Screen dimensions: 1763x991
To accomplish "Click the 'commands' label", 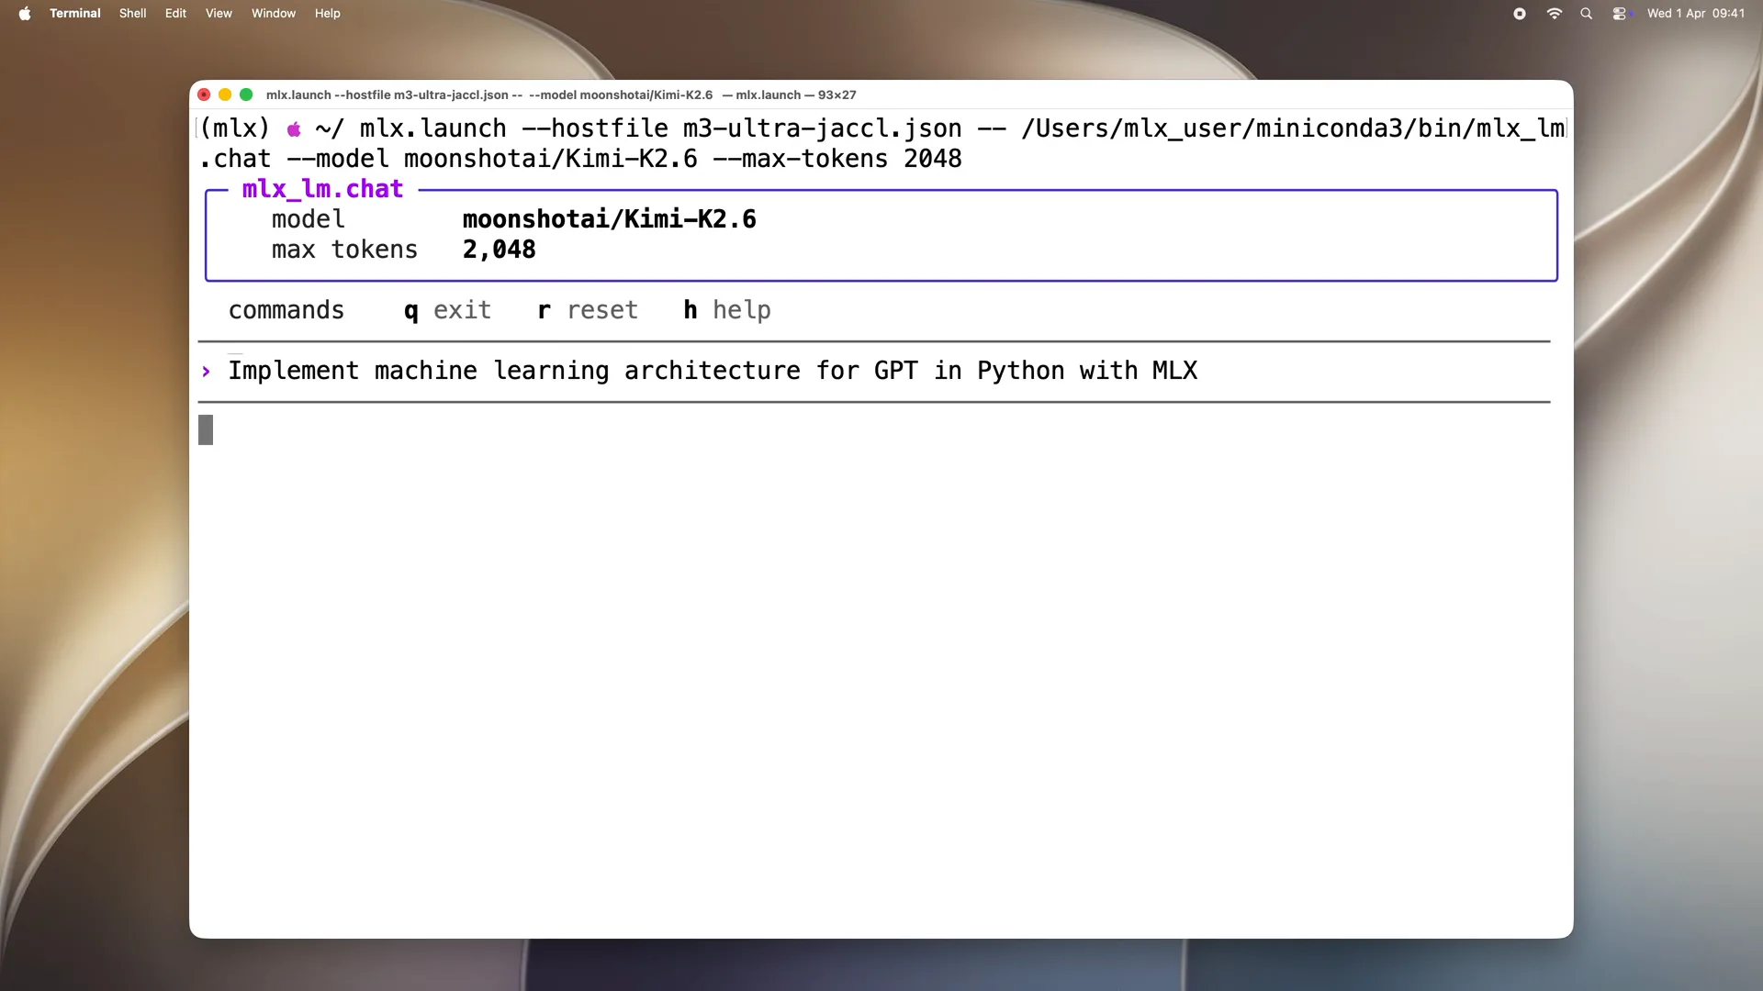I will (x=286, y=310).
